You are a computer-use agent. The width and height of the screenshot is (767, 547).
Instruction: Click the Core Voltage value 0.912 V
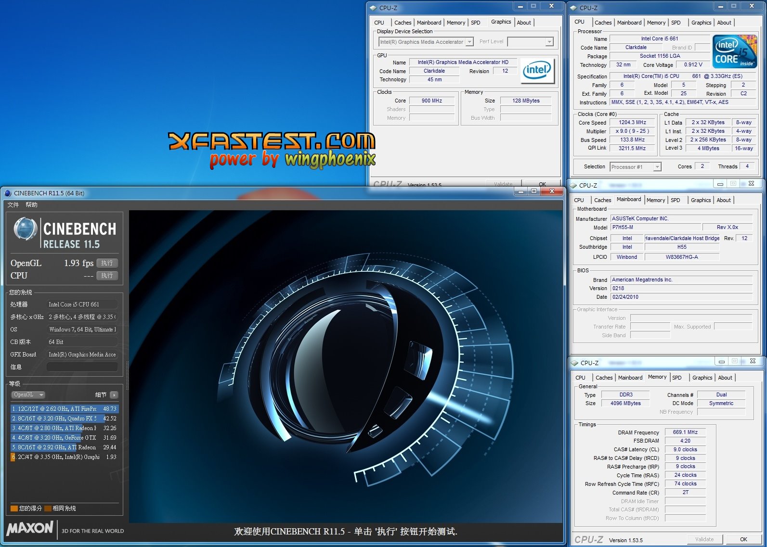coord(693,65)
